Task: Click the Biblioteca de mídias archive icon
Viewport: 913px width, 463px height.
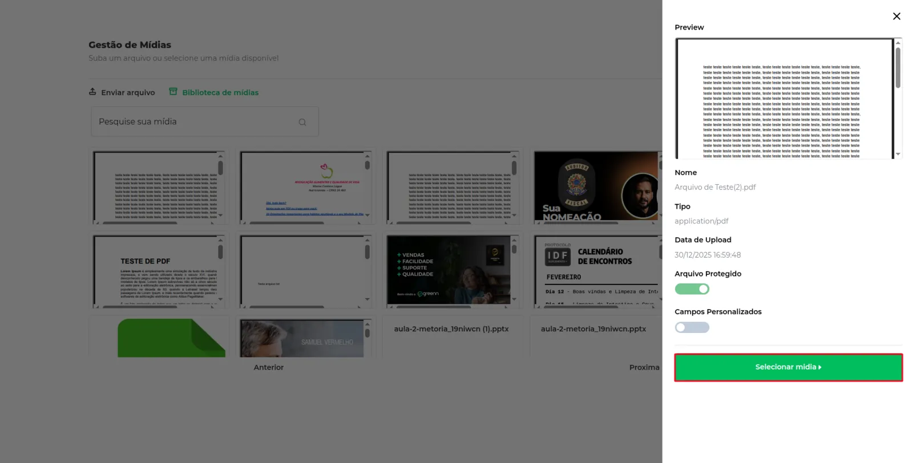Action: tap(173, 92)
